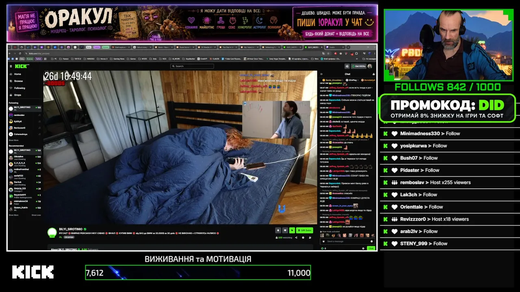Open the HEROES3 bookmark folder
520x292 pixels.
coord(88,59)
